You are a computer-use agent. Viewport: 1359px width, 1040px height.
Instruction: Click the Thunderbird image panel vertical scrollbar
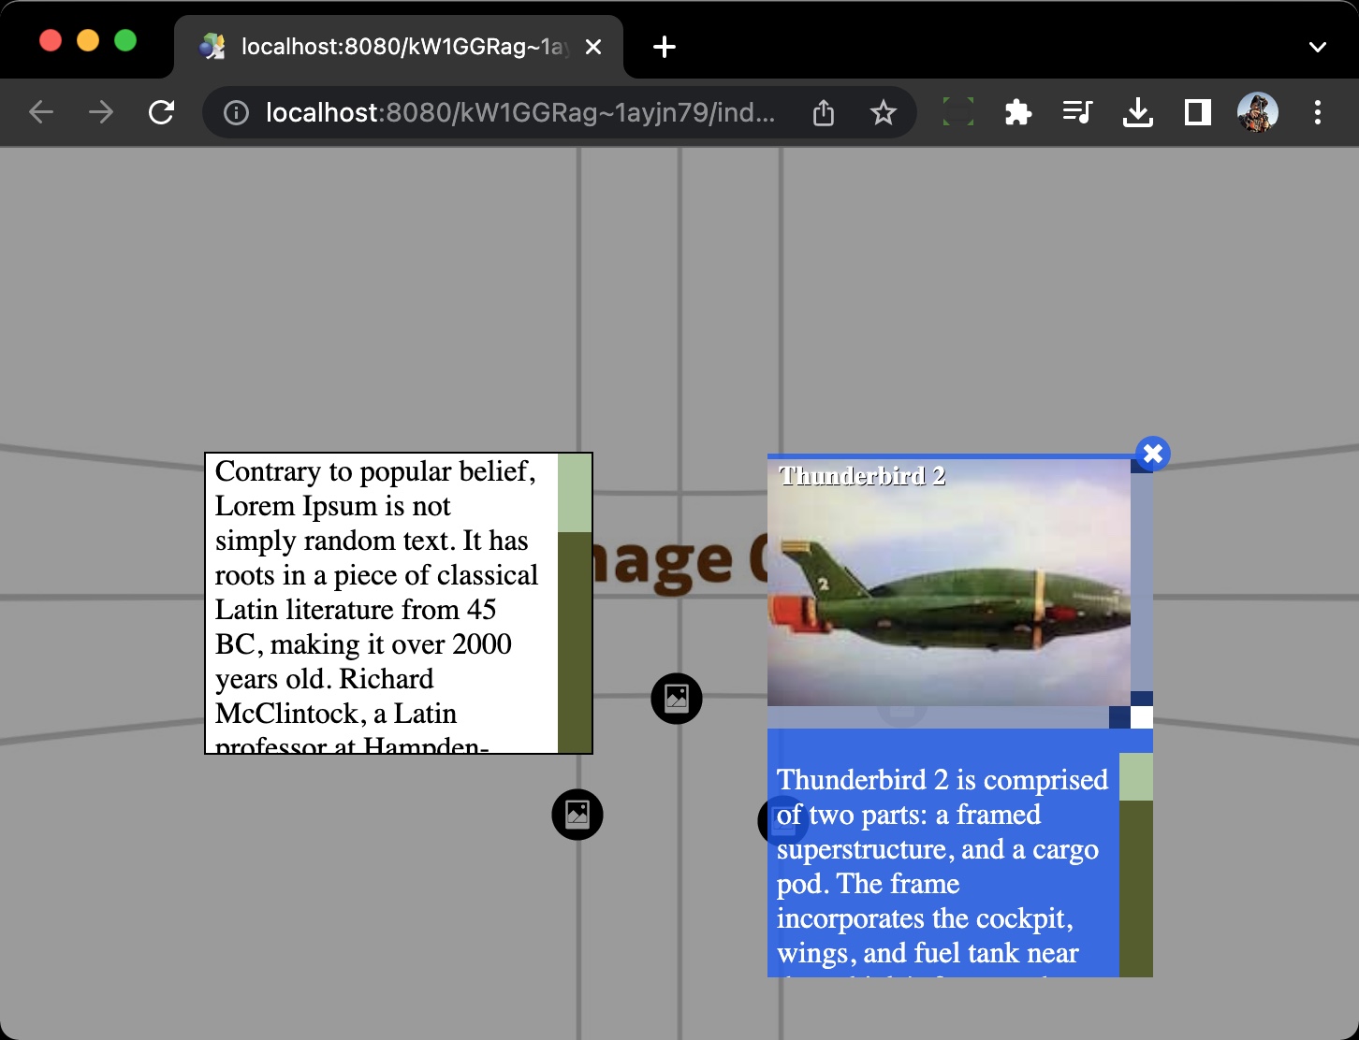tap(1142, 582)
